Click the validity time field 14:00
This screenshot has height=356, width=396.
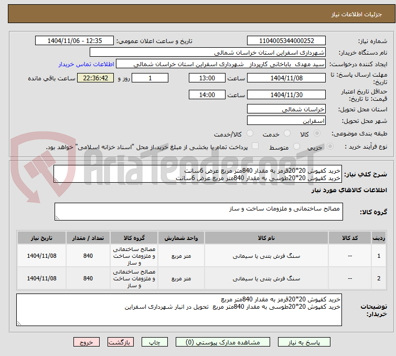pyautogui.click(x=207, y=95)
